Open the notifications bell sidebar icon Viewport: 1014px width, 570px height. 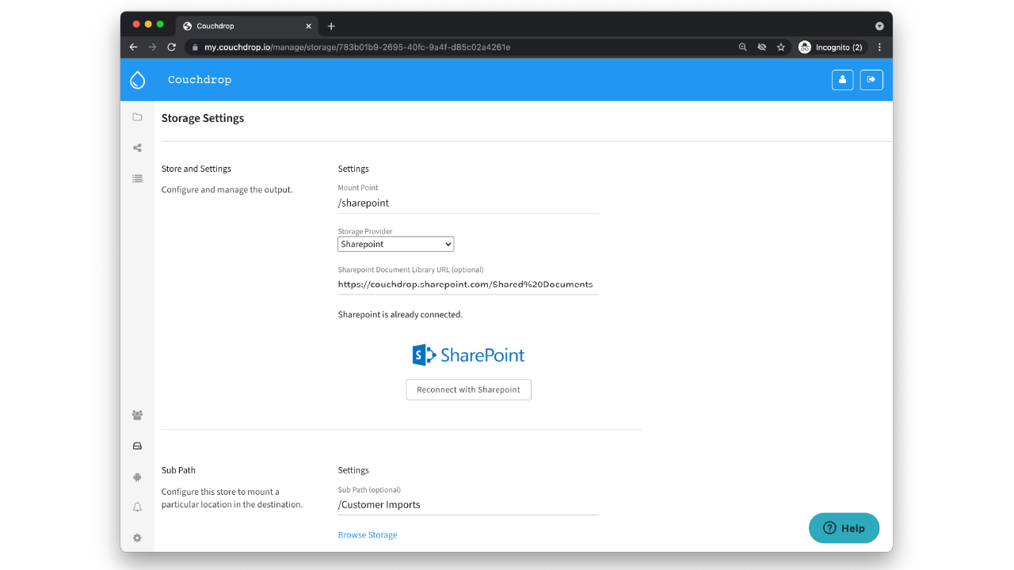137,507
